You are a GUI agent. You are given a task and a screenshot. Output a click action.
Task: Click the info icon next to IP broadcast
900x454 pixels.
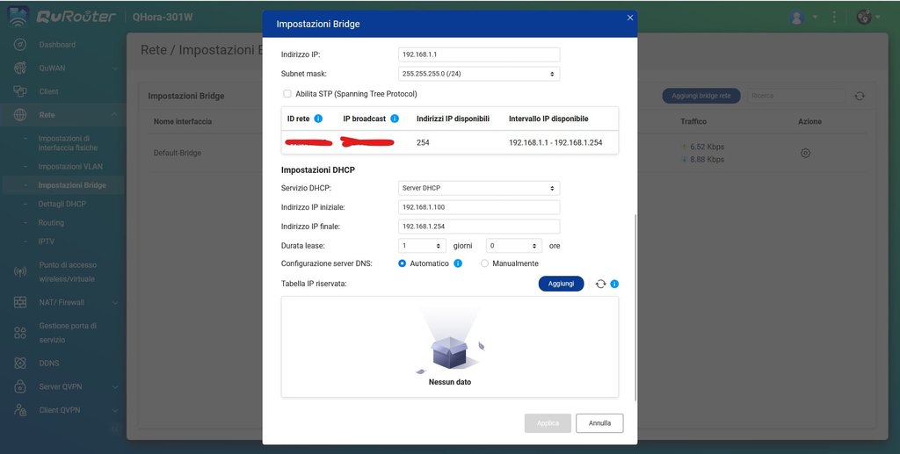click(395, 119)
